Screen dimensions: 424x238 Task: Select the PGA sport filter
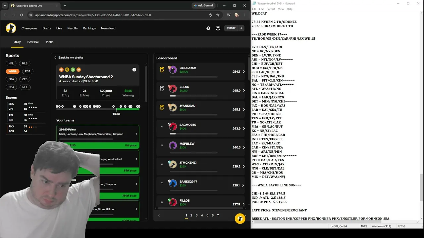click(28, 71)
